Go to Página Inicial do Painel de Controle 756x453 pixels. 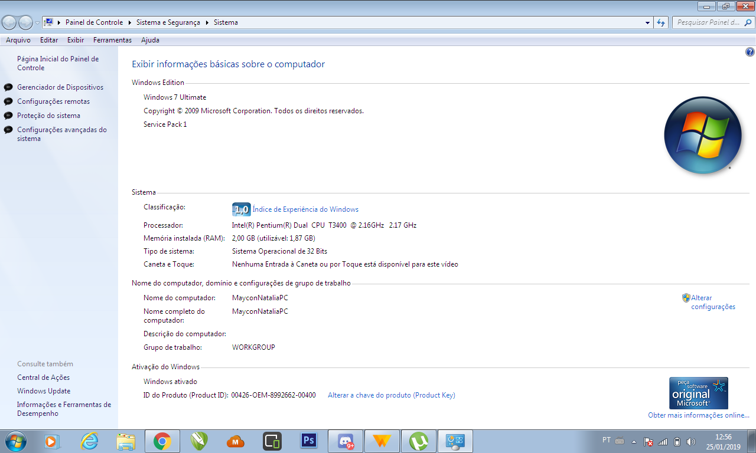58,63
